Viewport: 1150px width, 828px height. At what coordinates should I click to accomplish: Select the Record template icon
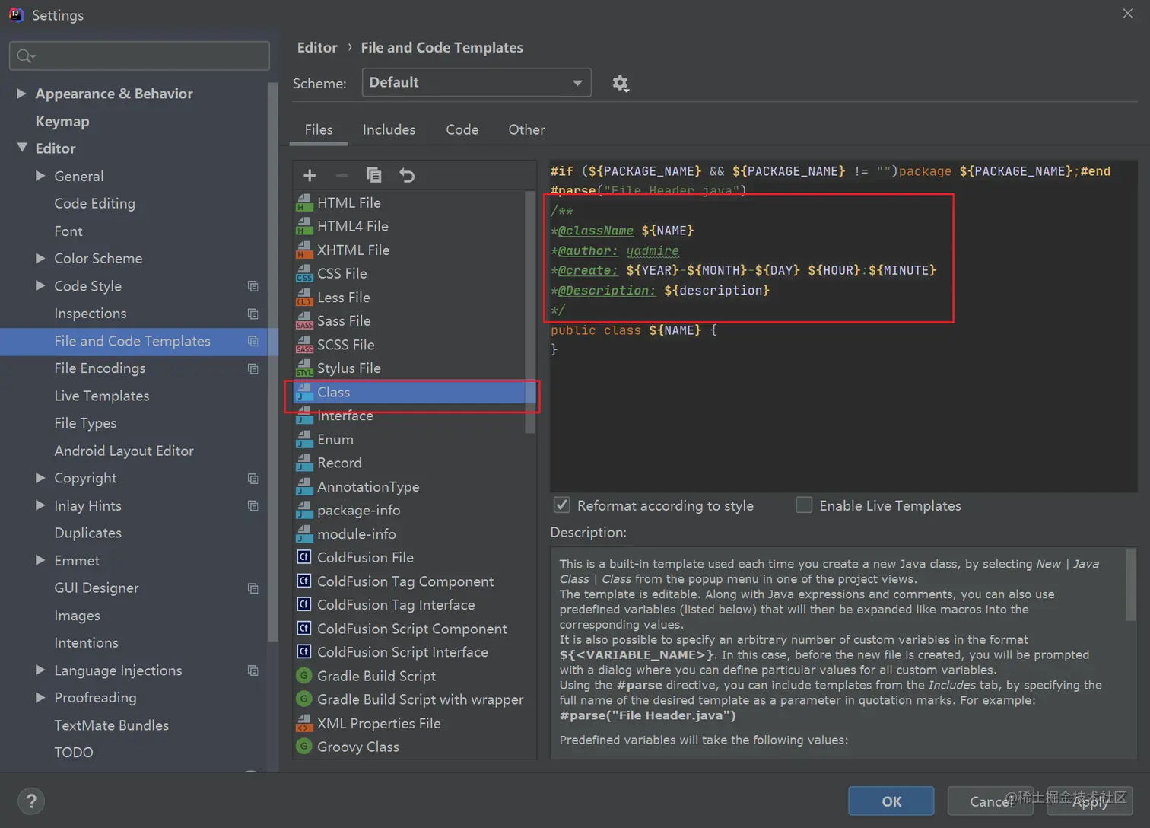click(304, 463)
